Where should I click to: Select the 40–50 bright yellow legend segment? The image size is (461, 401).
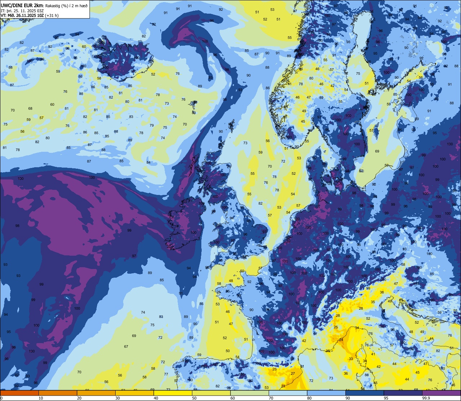click(173, 393)
